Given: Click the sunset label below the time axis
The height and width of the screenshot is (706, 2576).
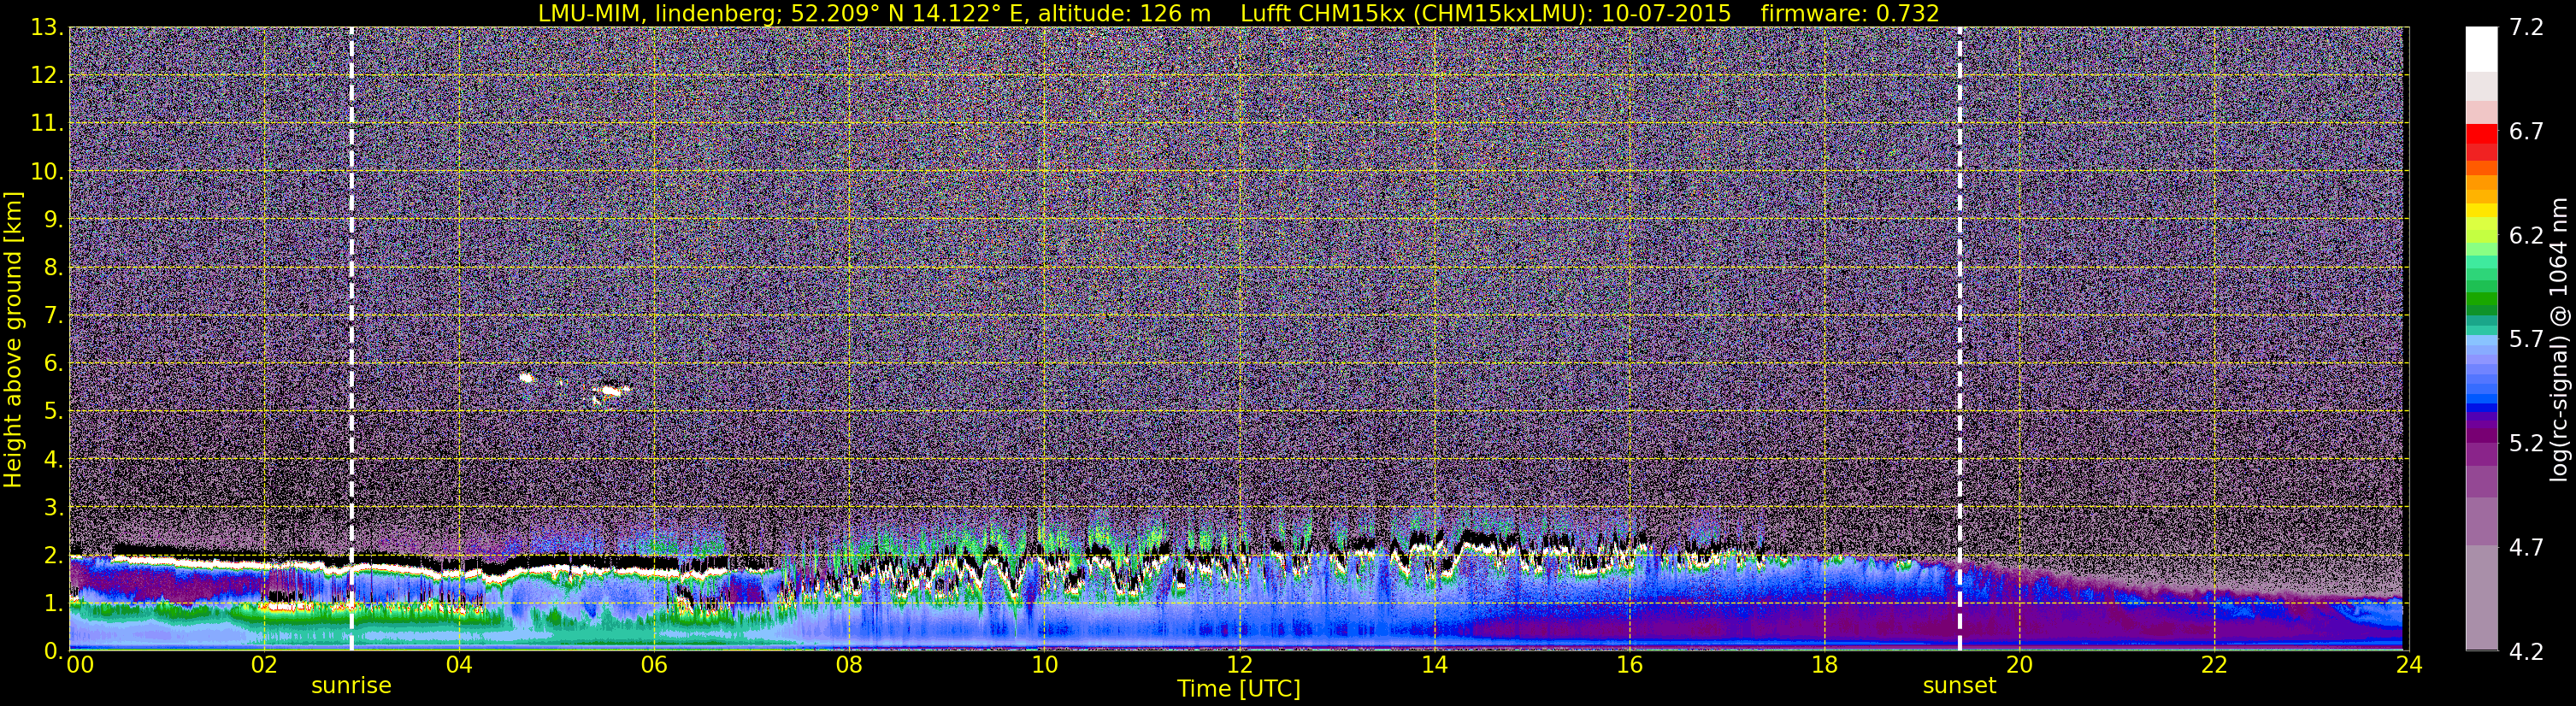Looking at the screenshot, I should pos(1959,686).
